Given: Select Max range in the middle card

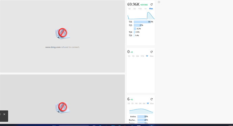Looking at the screenshot, I should [152, 56].
